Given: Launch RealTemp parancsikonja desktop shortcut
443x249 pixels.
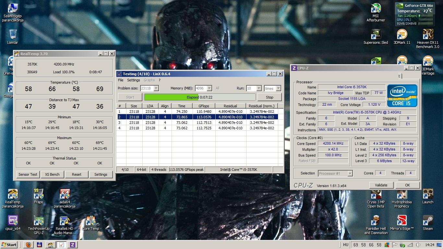Looking at the screenshot, I should click(x=13, y=198).
